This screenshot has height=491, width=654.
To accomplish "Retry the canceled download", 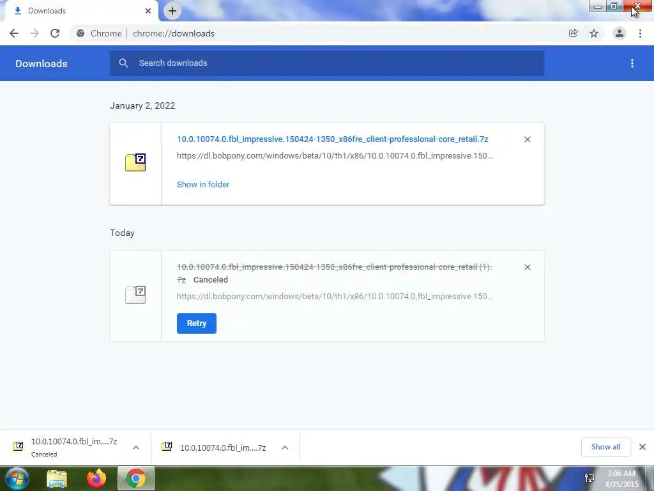I will pyautogui.click(x=197, y=323).
